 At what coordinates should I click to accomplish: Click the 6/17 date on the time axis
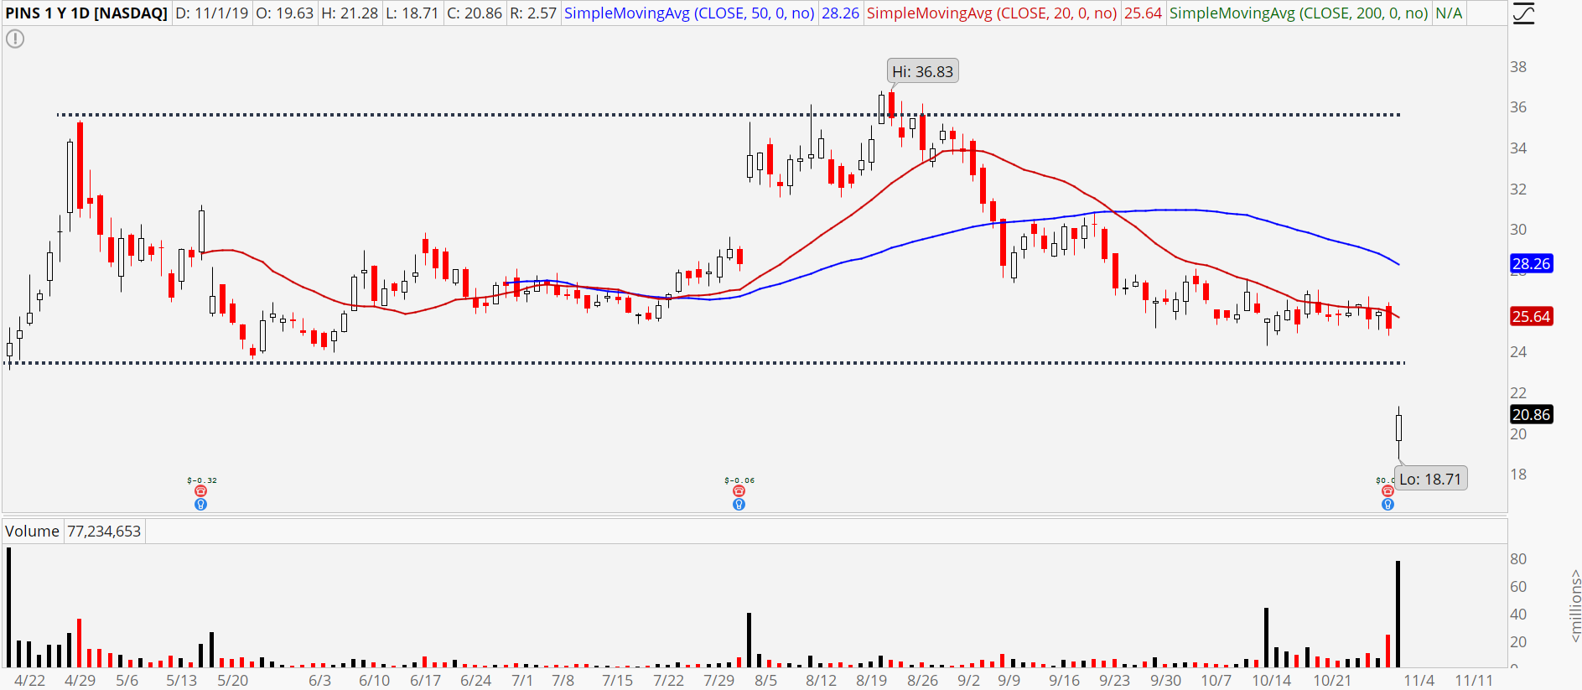point(425,680)
